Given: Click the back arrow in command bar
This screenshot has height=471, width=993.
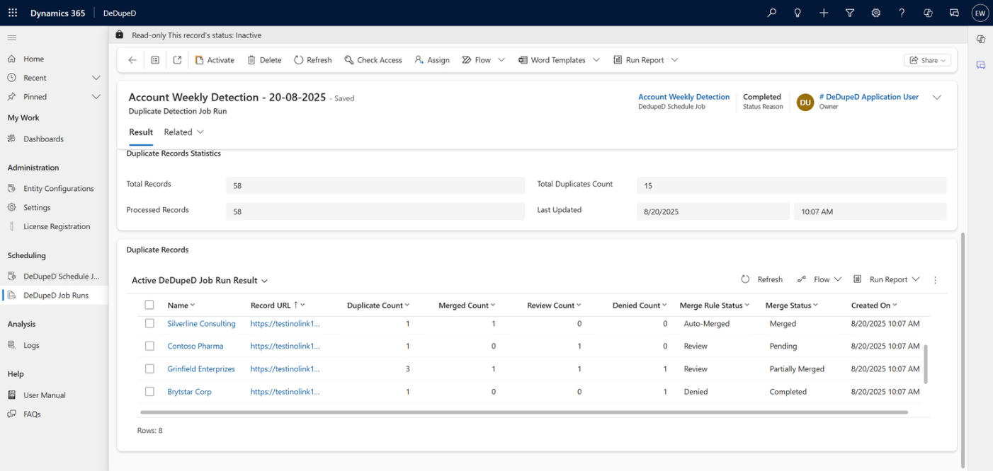Looking at the screenshot, I should [x=132, y=60].
